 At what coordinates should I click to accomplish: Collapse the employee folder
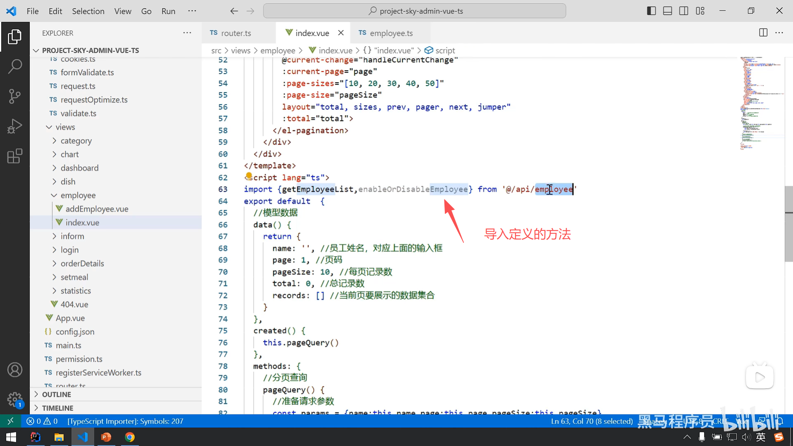(x=78, y=195)
